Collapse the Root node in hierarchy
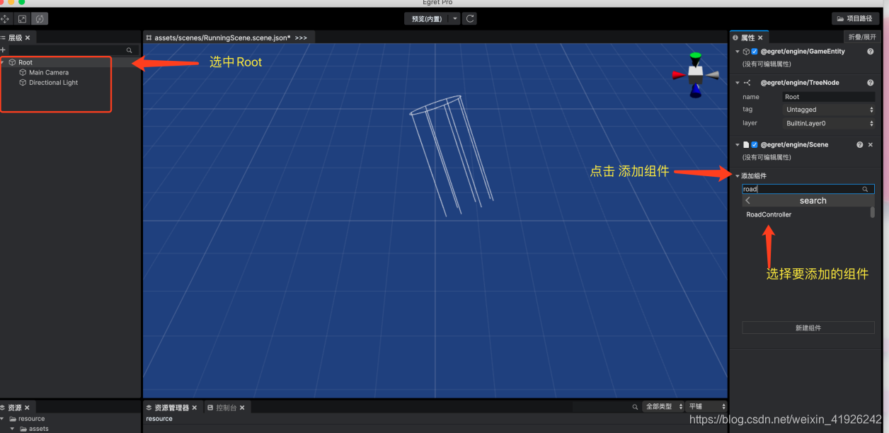This screenshot has height=433, width=889. (x=3, y=62)
